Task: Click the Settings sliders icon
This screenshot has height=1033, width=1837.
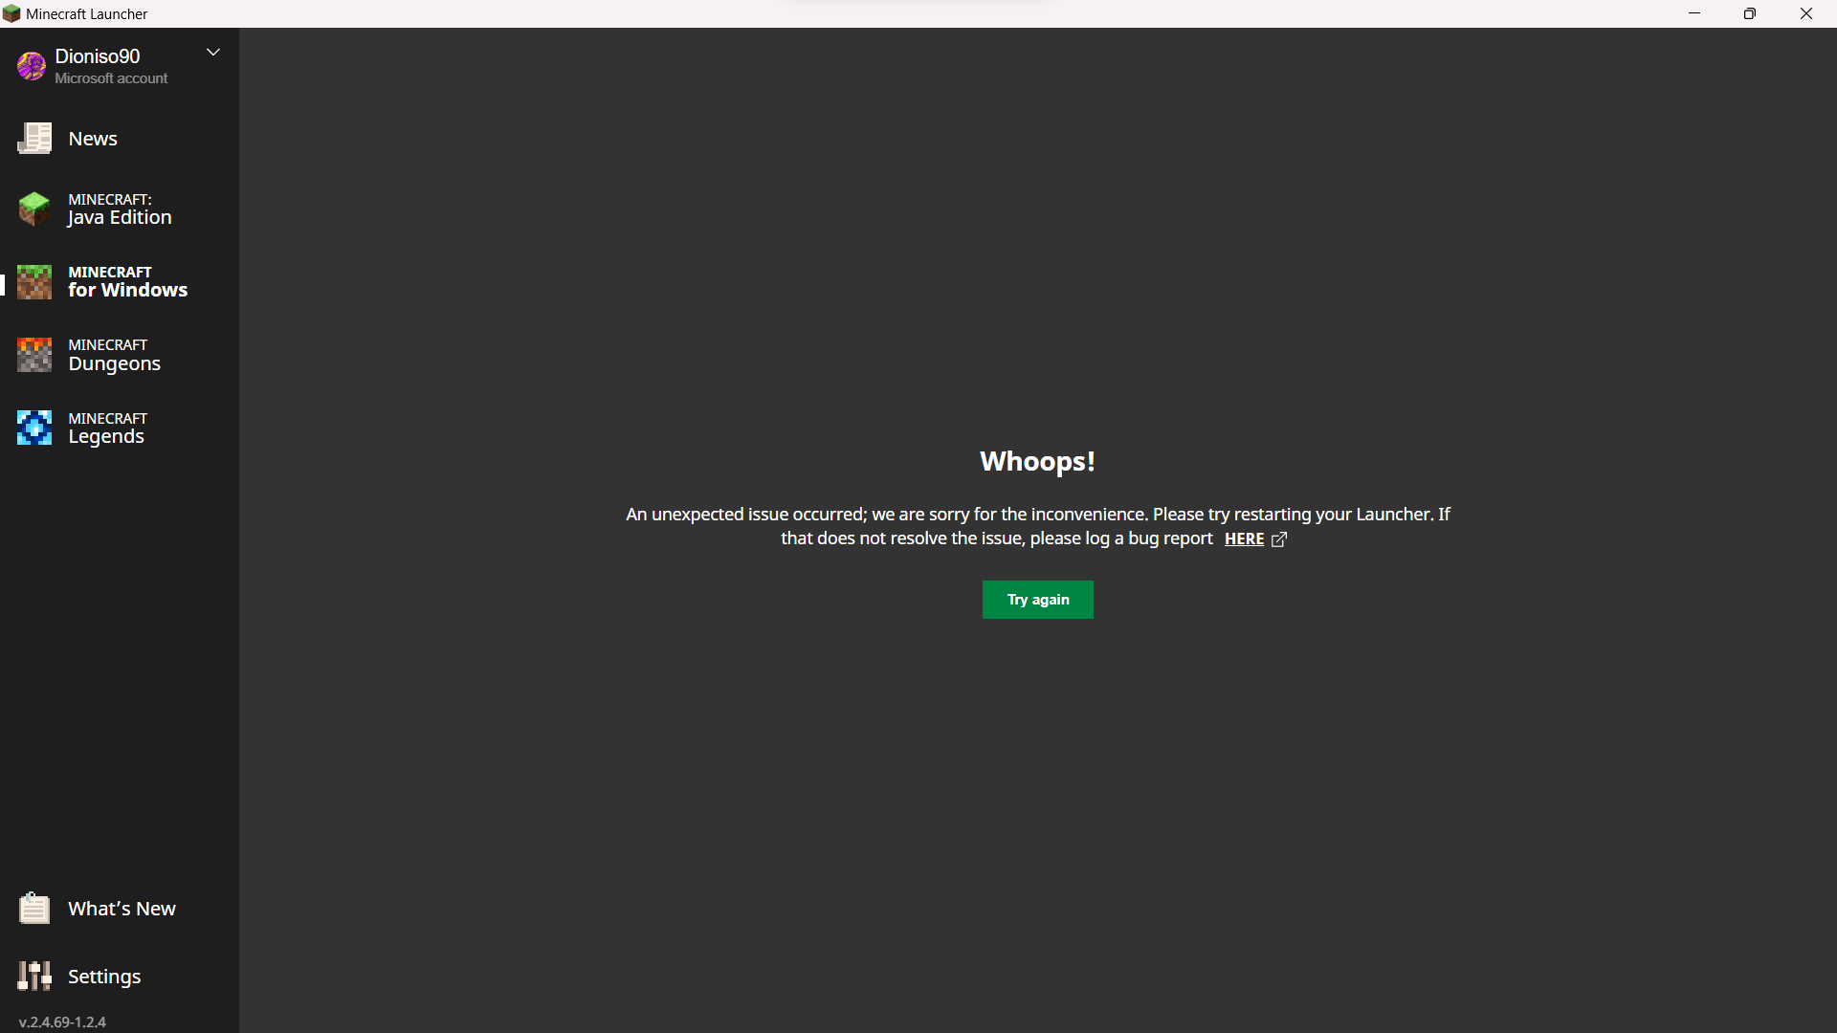Action: [x=34, y=976]
